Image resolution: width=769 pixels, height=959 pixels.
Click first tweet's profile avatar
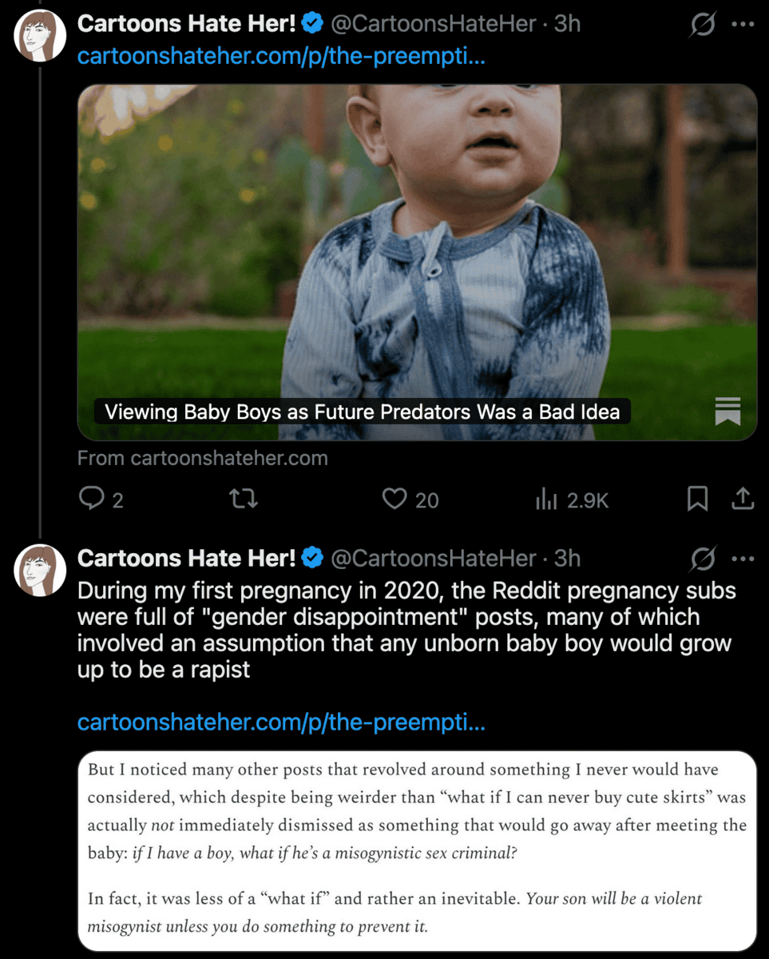point(40,36)
